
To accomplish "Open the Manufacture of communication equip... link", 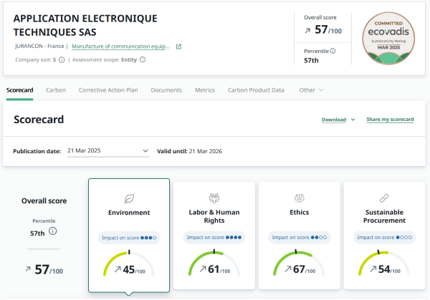I will pos(120,47).
